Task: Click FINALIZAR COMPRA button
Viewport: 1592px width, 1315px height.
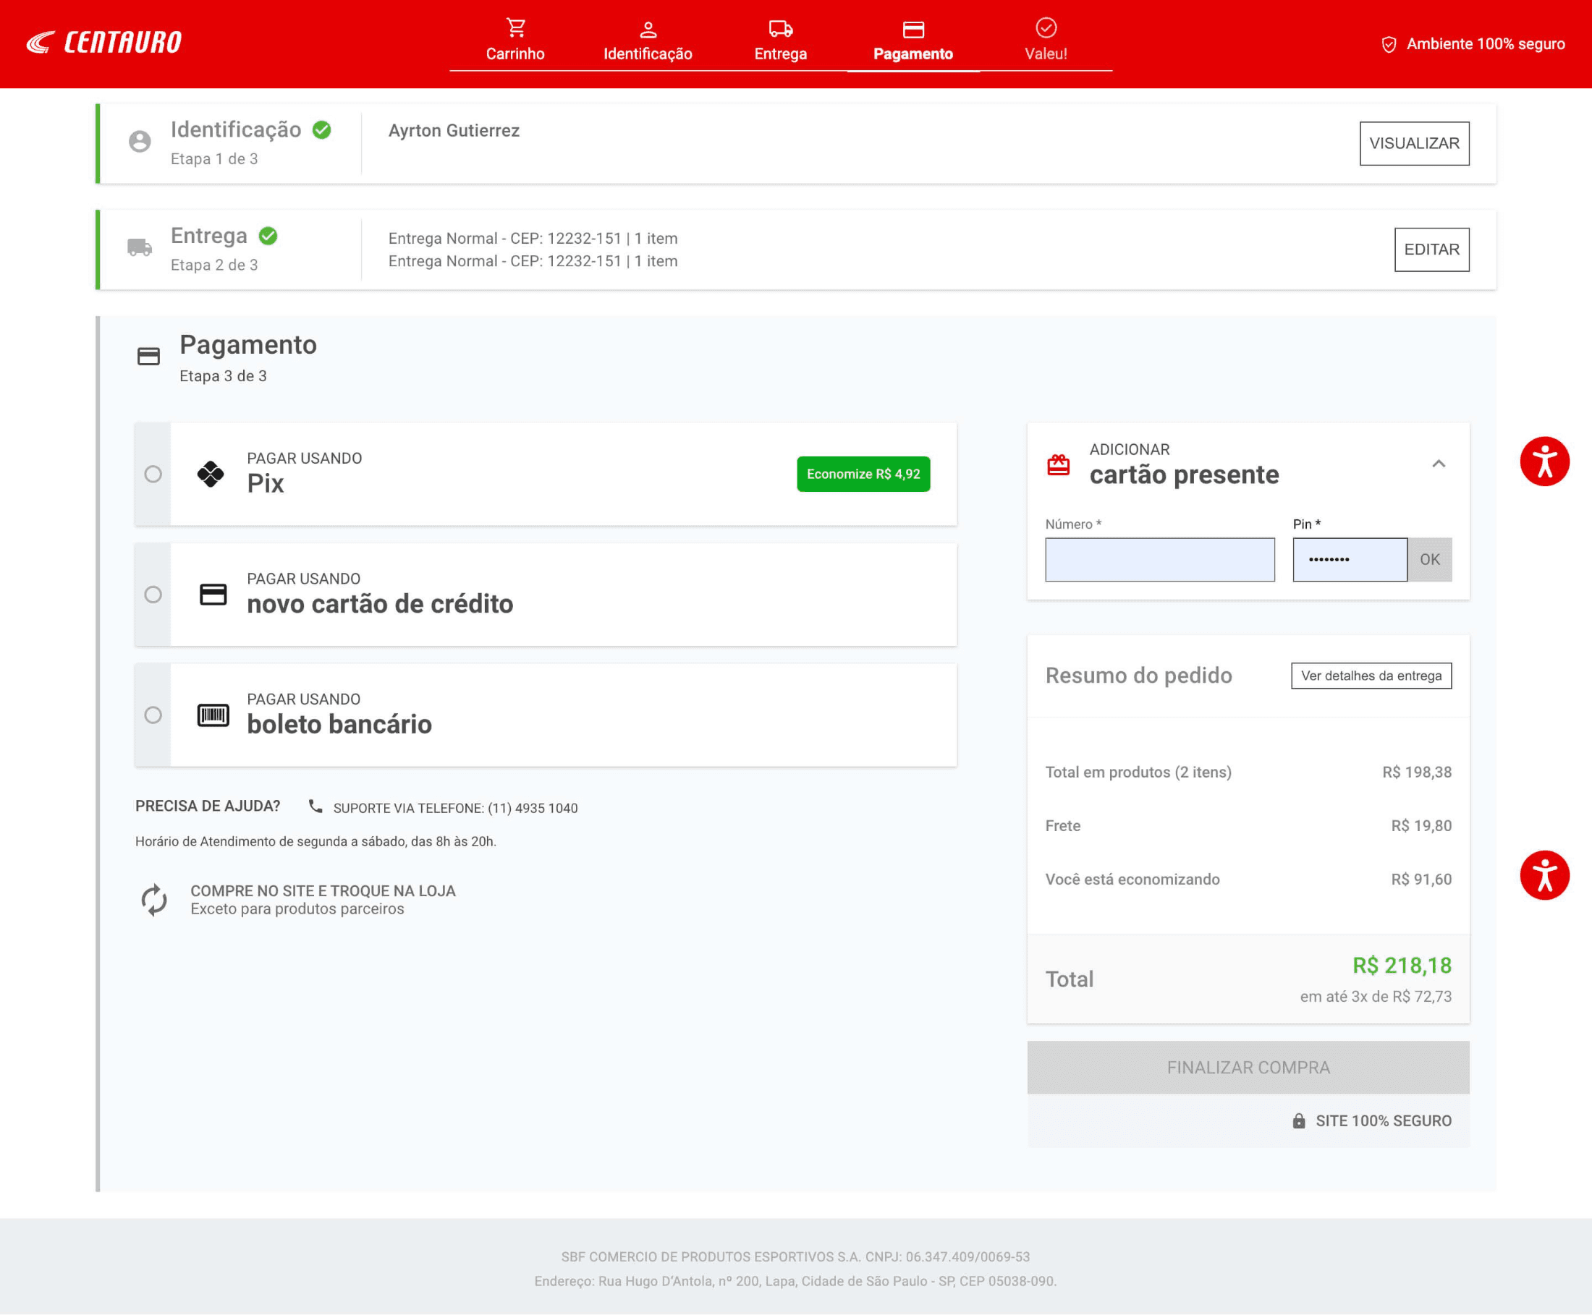Action: (x=1248, y=1068)
